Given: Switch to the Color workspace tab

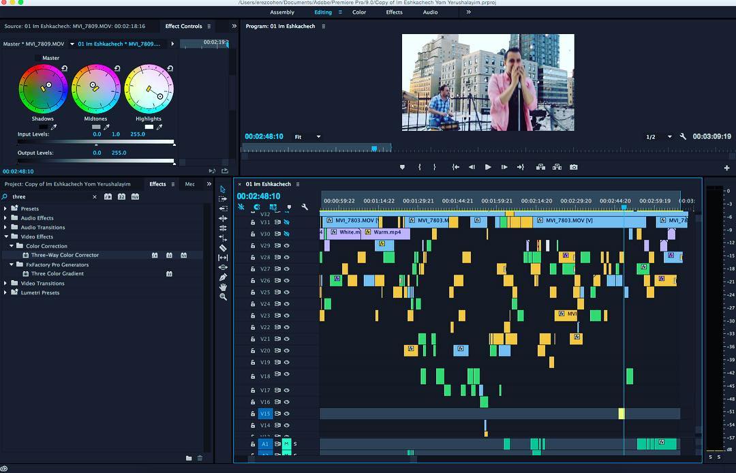Looking at the screenshot, I should (359, 12).
